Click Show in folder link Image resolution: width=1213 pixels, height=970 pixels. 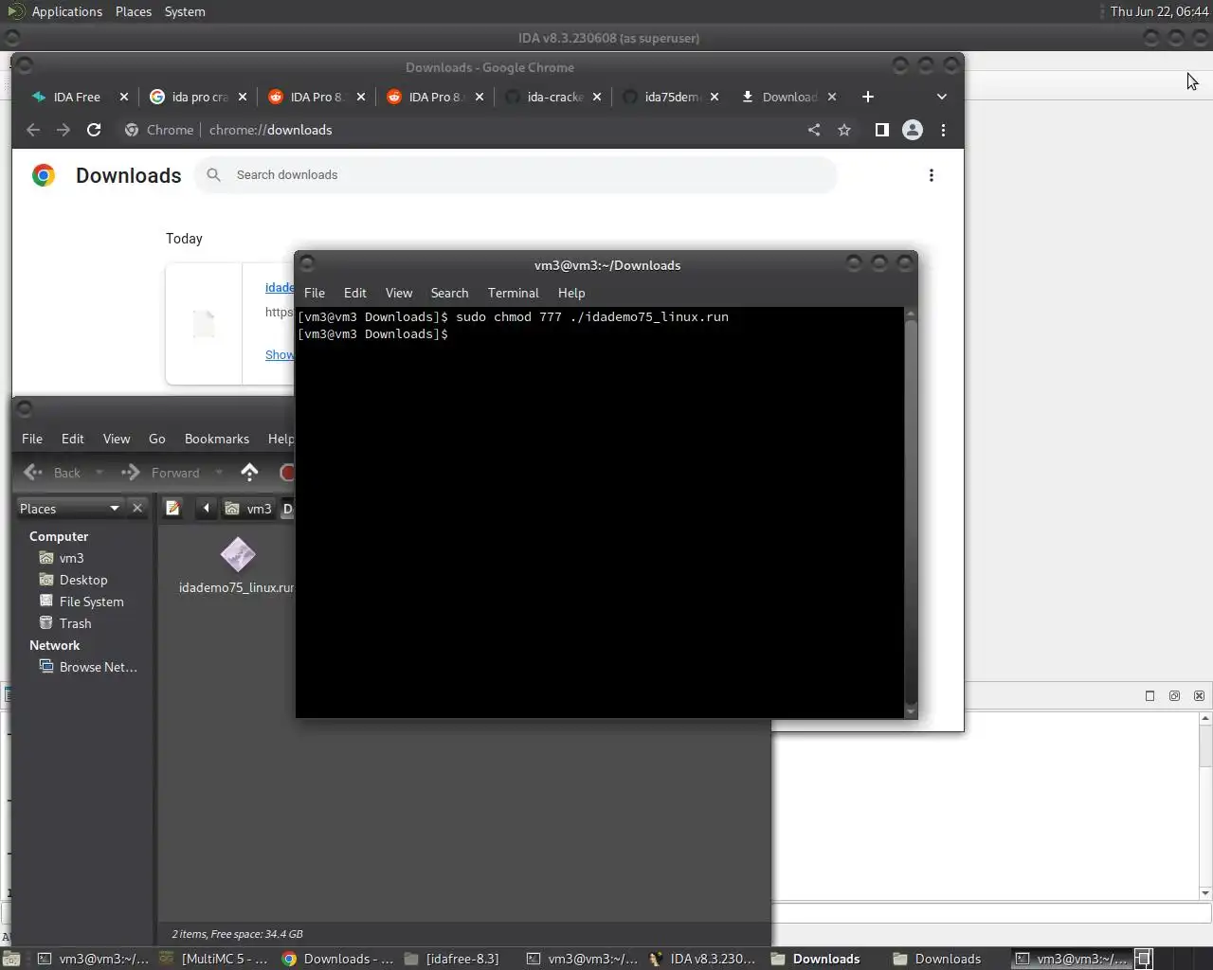[280, 354]
